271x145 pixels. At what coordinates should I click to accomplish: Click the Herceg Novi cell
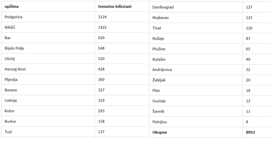(48, 69)
